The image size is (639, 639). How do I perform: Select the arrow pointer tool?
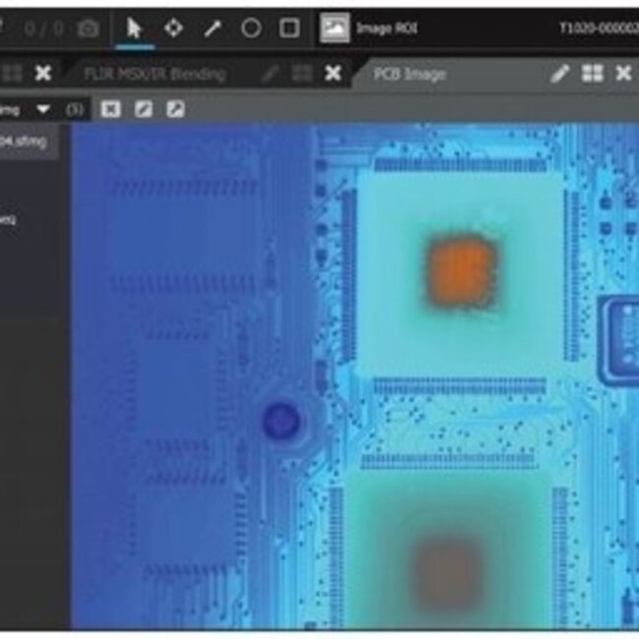tap(134, 29)
